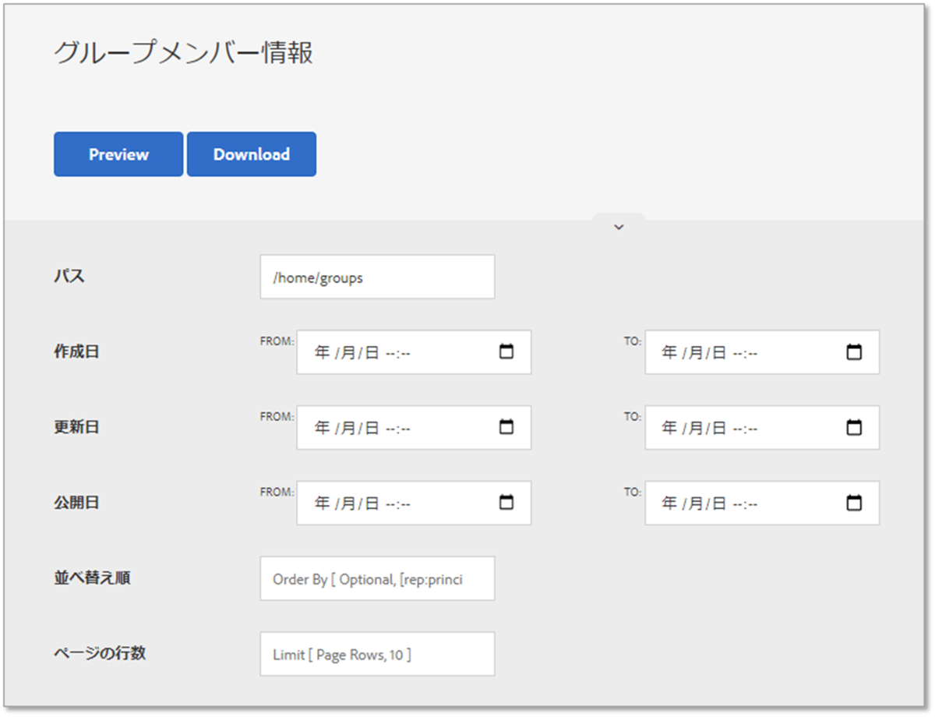Image resolution: width=935 pixels, height=717 pixels.
Task: Focus the ページの行数 Limit field
Action: coord(377,654)
